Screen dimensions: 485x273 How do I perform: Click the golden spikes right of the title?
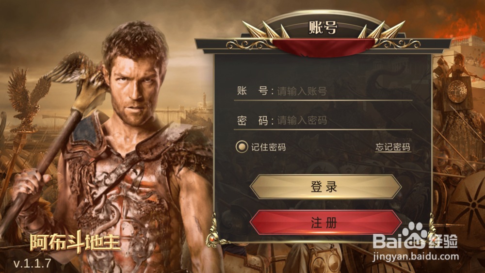pos(381,30)
